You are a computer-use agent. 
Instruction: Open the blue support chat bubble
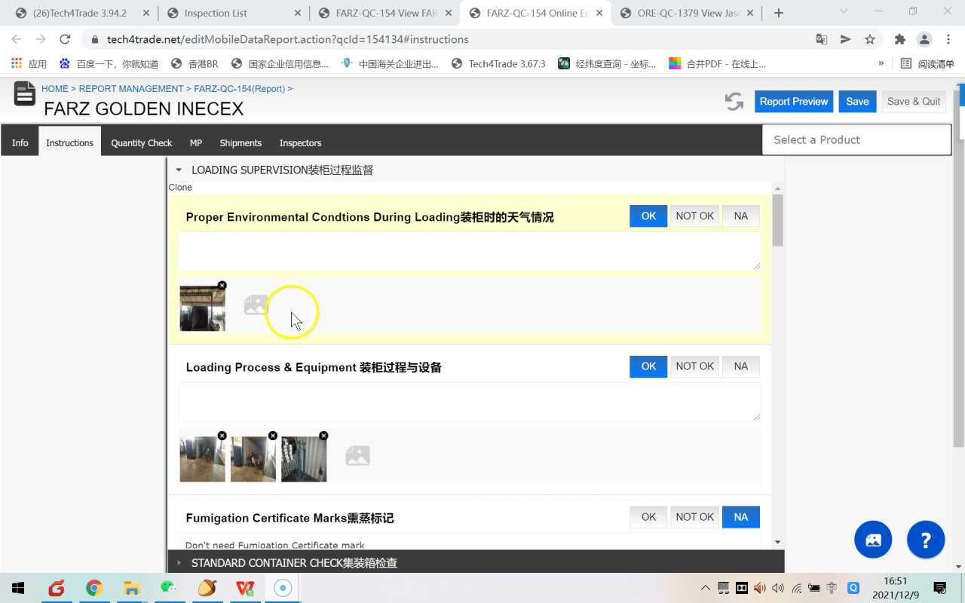coord(872,539)
